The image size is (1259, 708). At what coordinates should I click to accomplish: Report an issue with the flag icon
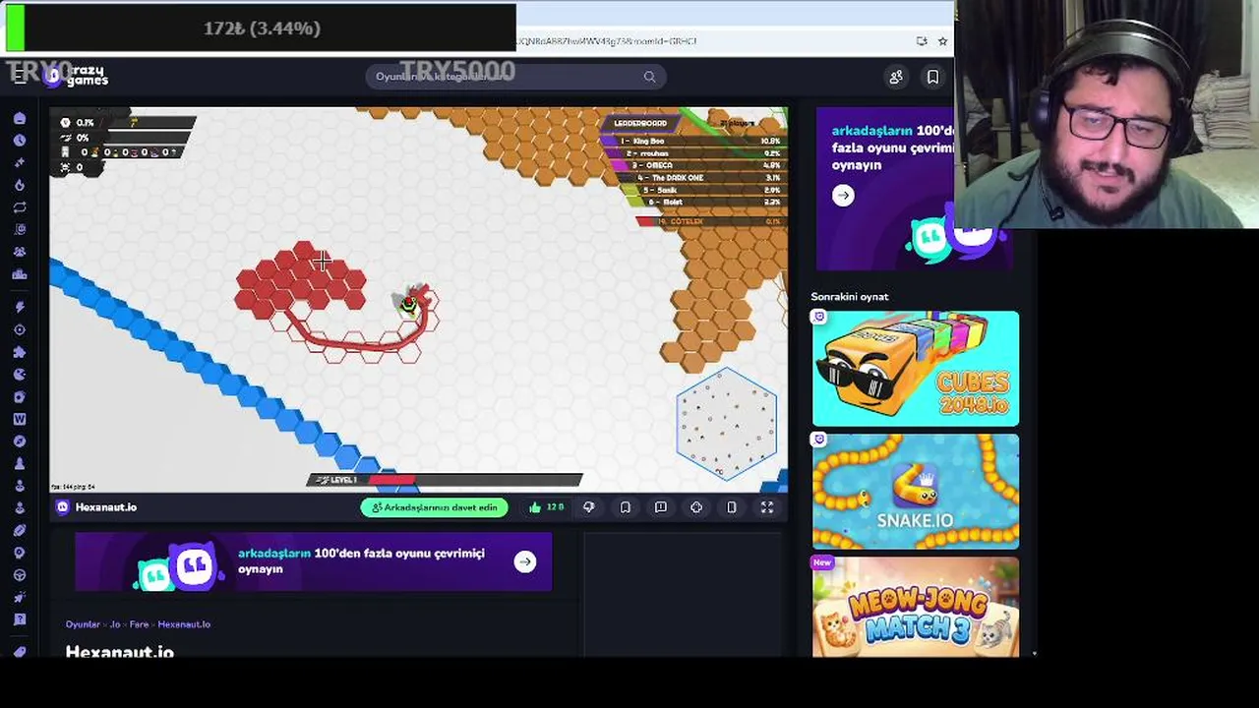coord(661,507)
